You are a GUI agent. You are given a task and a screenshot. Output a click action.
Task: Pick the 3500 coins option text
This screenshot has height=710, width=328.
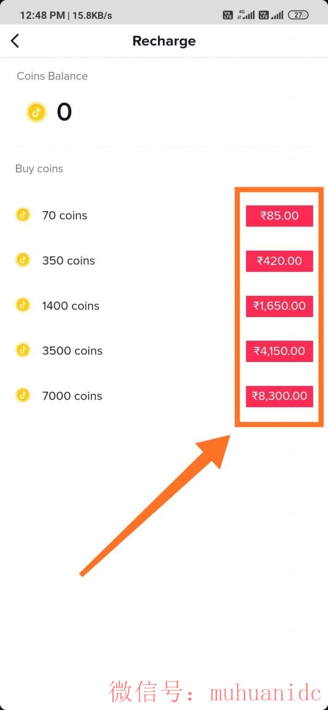click(72, 351)
